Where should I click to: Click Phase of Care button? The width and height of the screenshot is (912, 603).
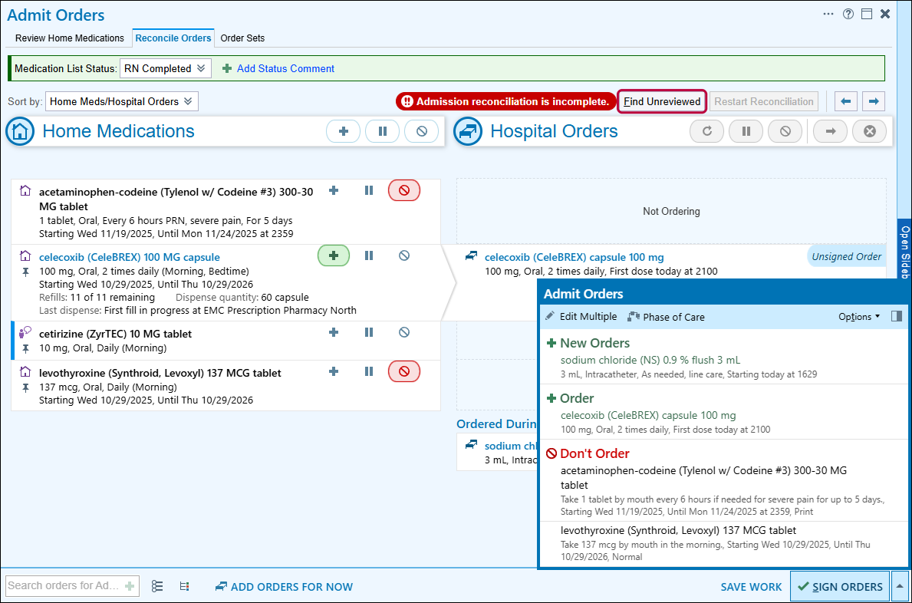coord(666,316)
